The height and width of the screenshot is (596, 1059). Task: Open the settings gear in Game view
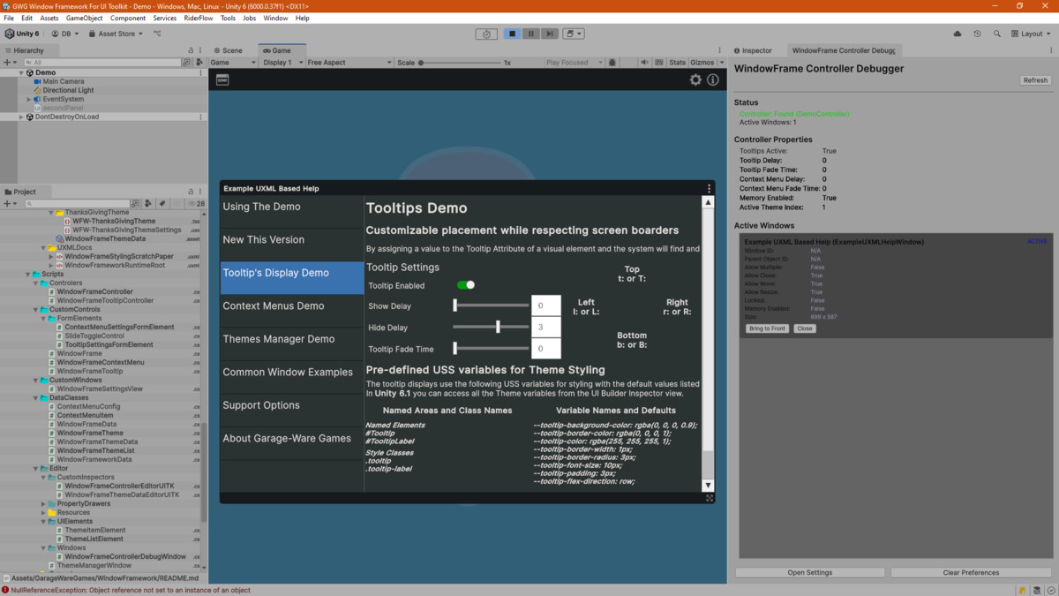pyautogui.click(x=695, y=79)
